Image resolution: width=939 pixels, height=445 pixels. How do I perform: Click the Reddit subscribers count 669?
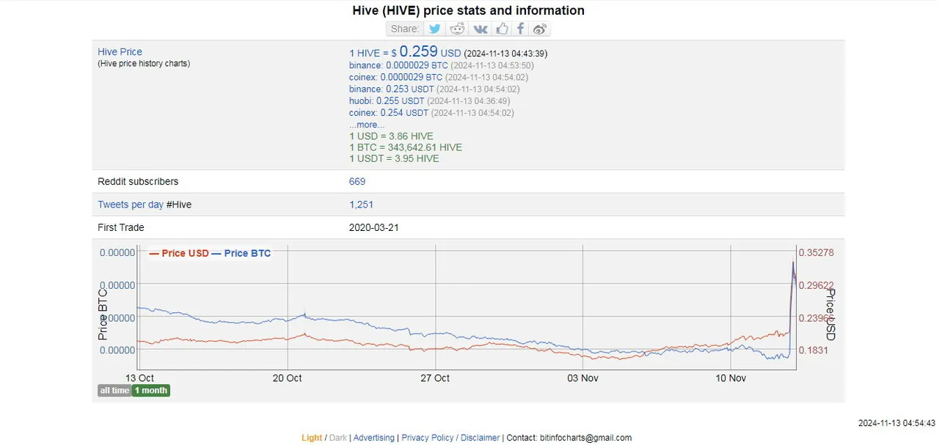(x=357, y=181)
